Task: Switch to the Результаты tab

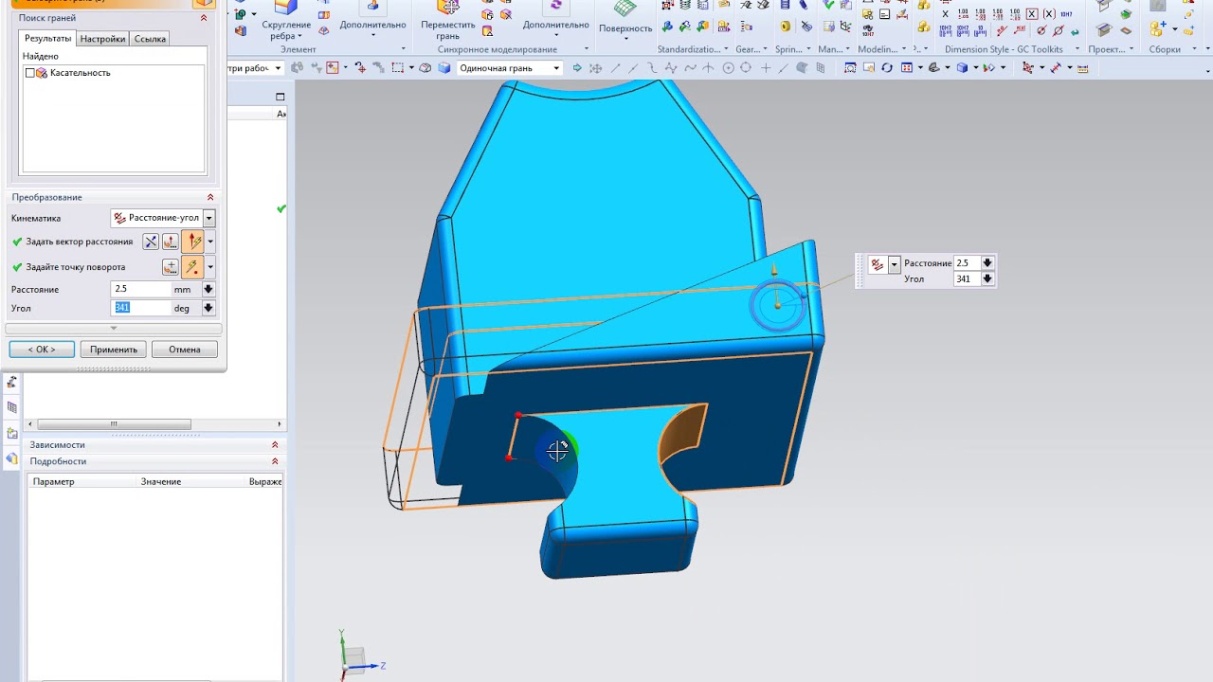Action: point(47,39)
